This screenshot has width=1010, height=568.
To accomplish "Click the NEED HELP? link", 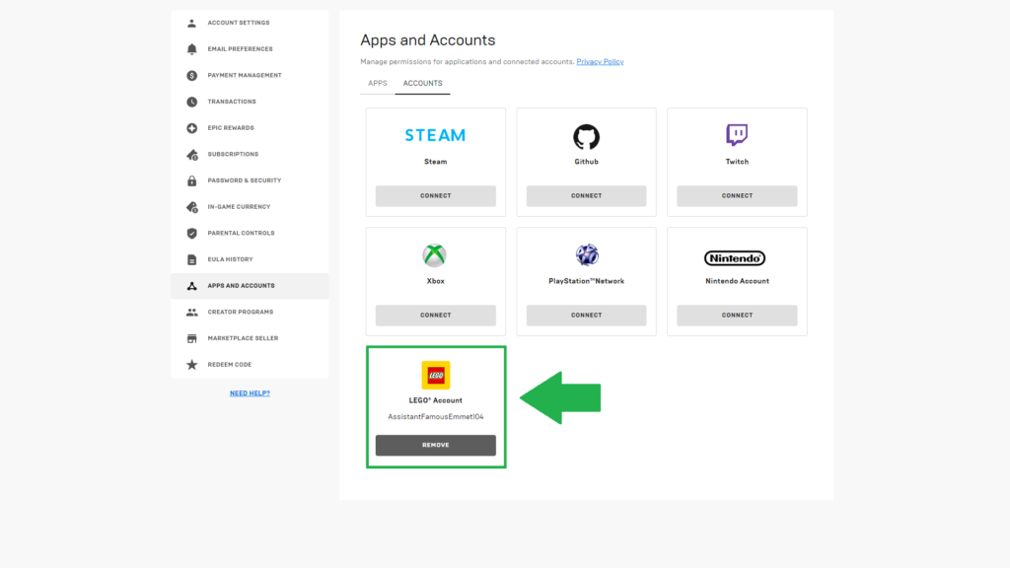I will (x=250, y=392).
